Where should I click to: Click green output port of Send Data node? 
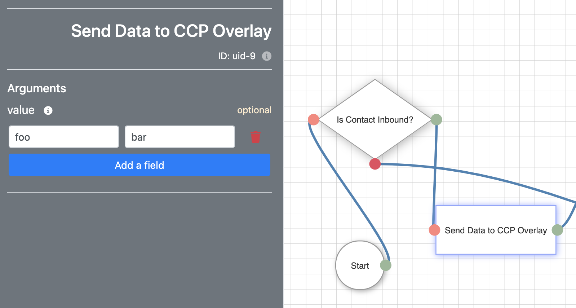[557, 230]
